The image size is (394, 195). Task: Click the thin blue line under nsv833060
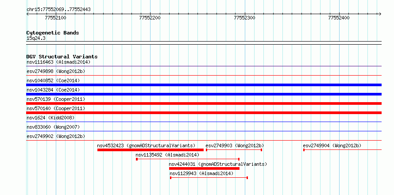(x=204, y=131)
